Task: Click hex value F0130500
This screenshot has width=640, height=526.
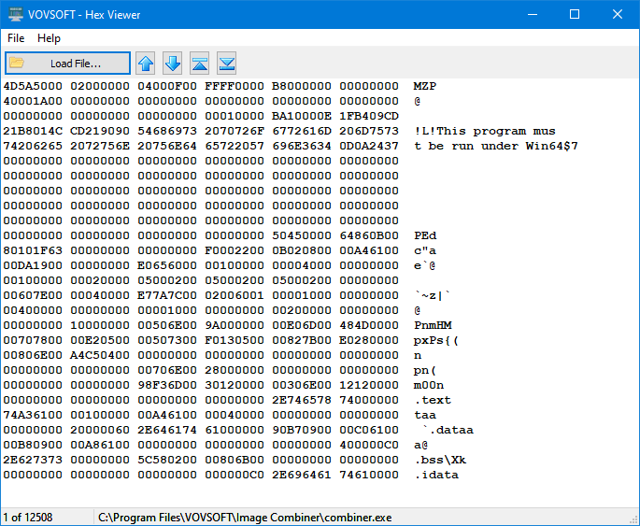Action: (235, 340)
